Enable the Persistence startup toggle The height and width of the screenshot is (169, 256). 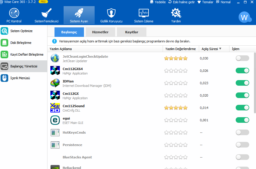(242, 145)
